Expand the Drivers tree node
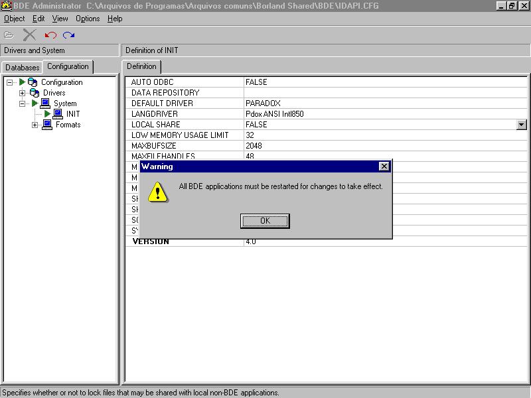This screenshot has width=531, height=398. tap(22, 93)
